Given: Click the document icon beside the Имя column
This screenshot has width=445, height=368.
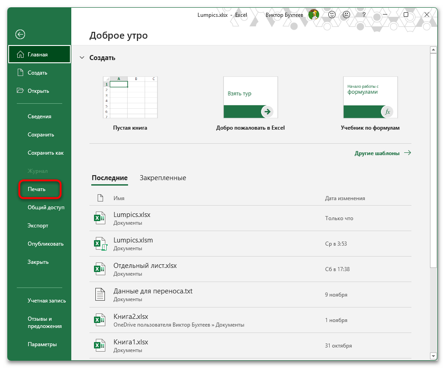Looking at the screenshot, I should tap(100, 198).
